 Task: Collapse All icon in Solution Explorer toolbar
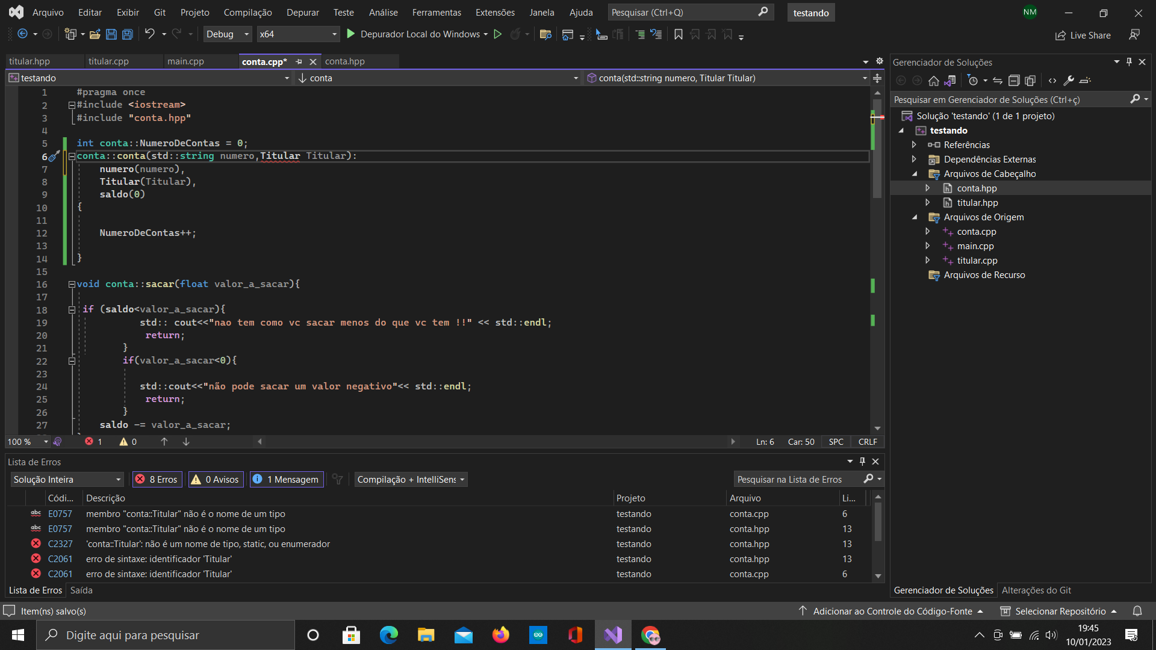pos(1014,81)
